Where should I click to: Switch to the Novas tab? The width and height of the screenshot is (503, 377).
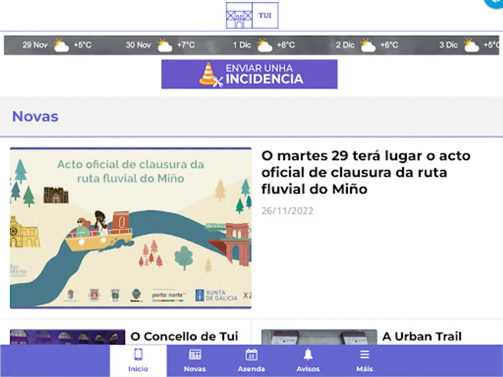pos(194,360)
